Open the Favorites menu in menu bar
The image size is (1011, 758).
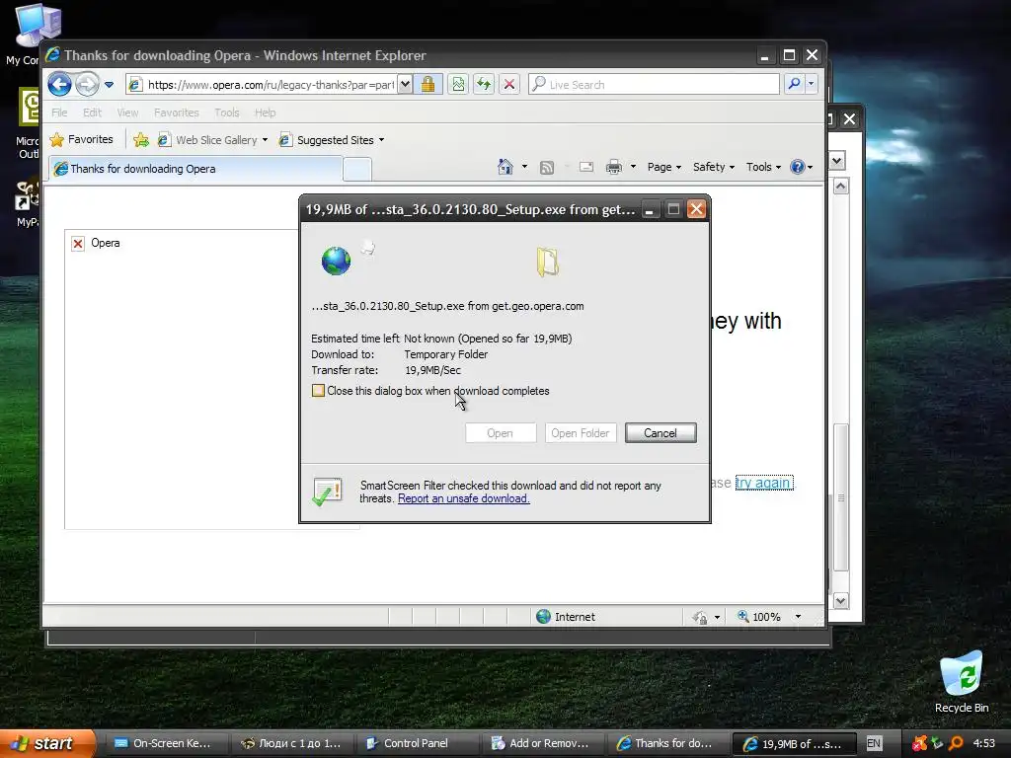tap(176, 113)
